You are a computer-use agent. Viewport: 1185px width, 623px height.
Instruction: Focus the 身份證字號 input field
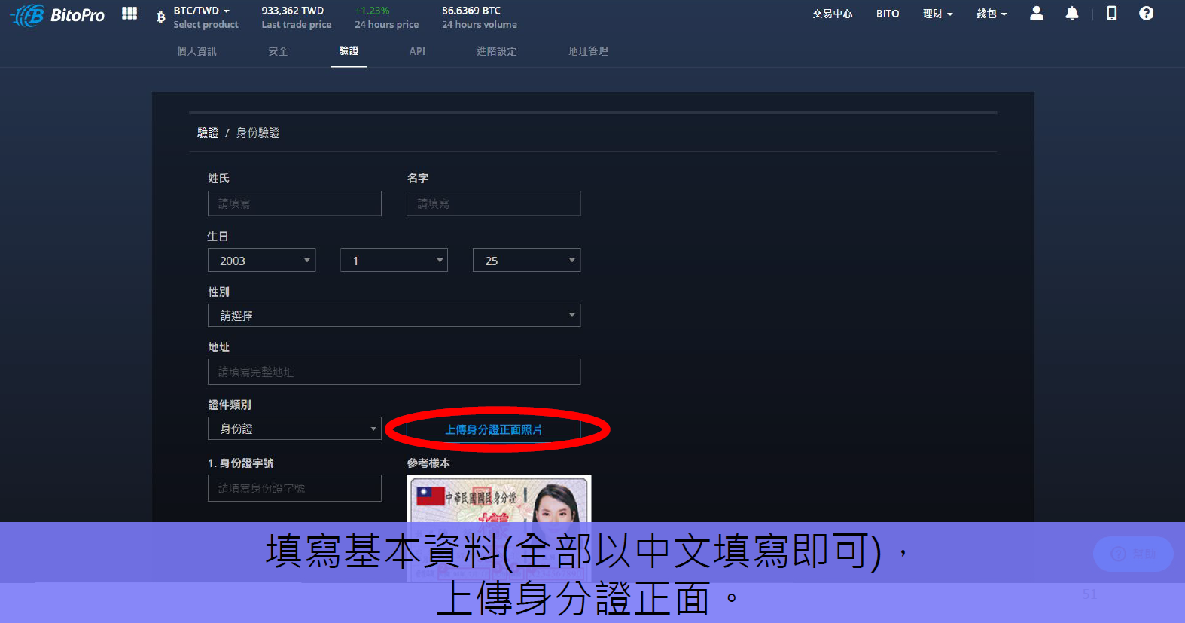coord(294,488)
